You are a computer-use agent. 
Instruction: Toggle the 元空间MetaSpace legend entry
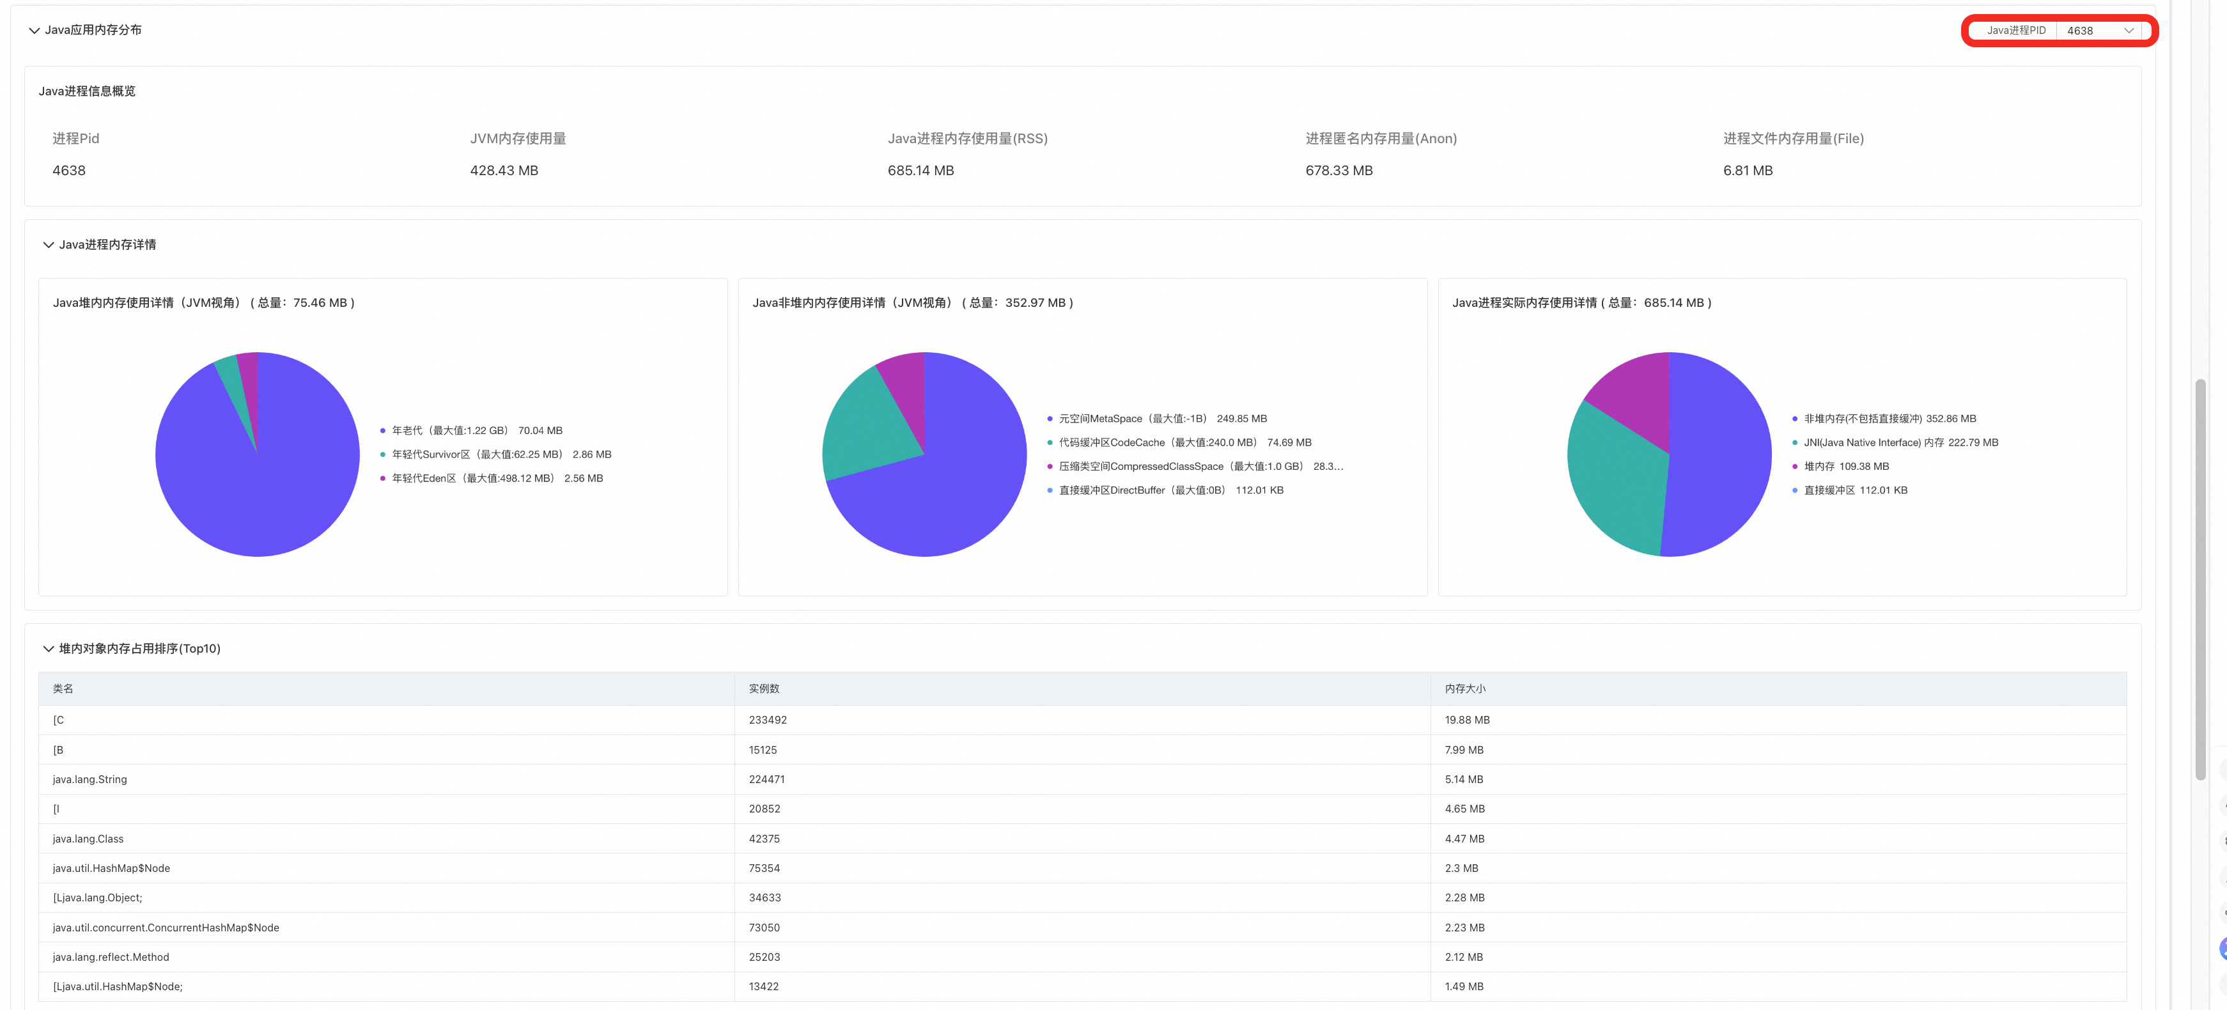click(1157, 419)
